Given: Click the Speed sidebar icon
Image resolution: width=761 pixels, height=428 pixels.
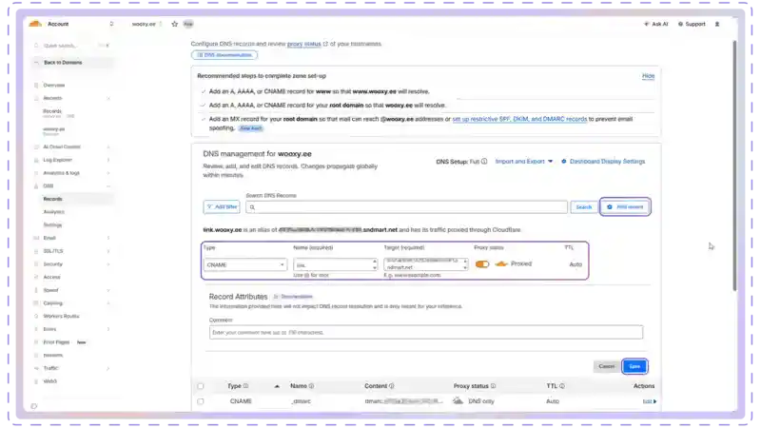Looking at the screenshot, I should click(36, 290).
